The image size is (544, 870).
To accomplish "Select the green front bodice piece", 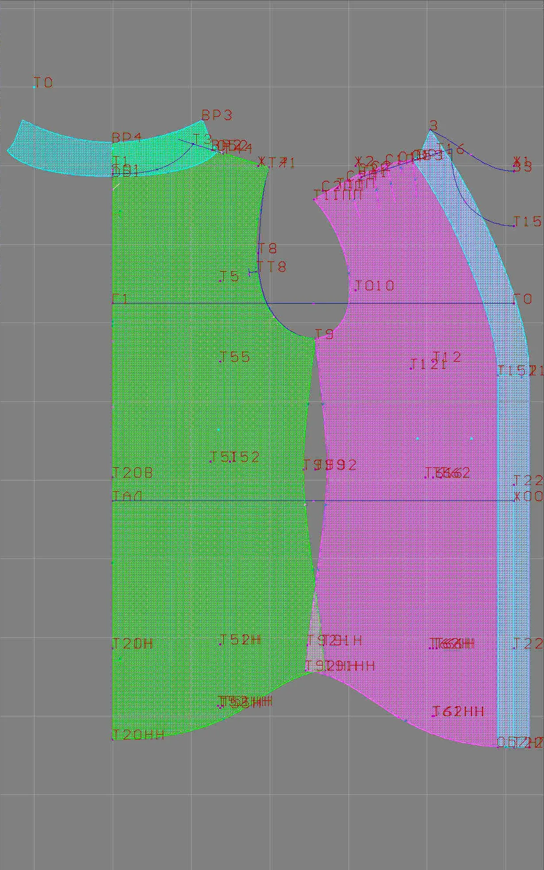I will click(208, 443).
